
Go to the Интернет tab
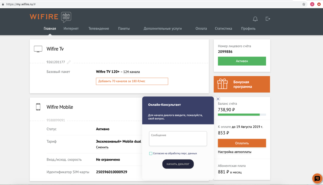(x=71, y=29)
